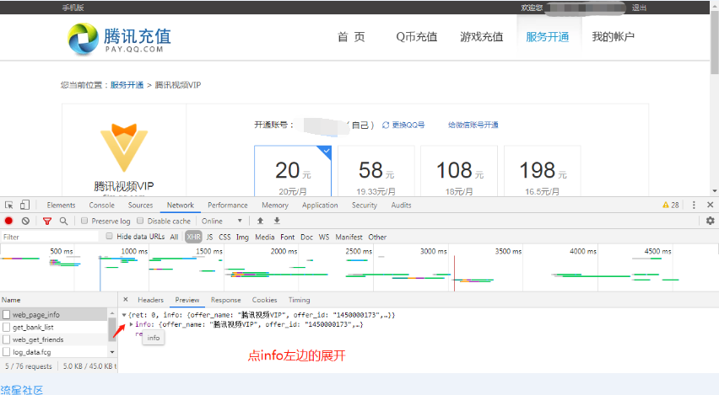Toggle the network filter funnel icon
Image resolution: width=719 pixels, height=395 pixels.
pos(46,221)
